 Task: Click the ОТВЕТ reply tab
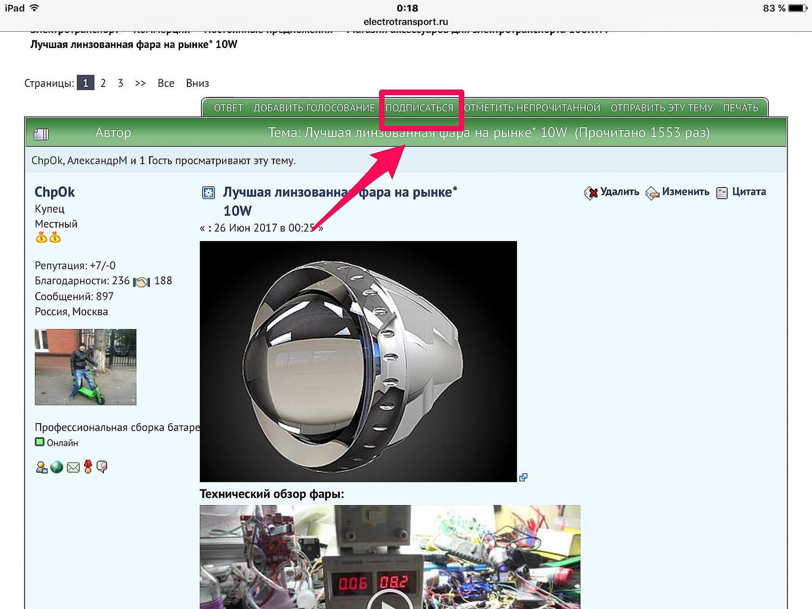228,108
